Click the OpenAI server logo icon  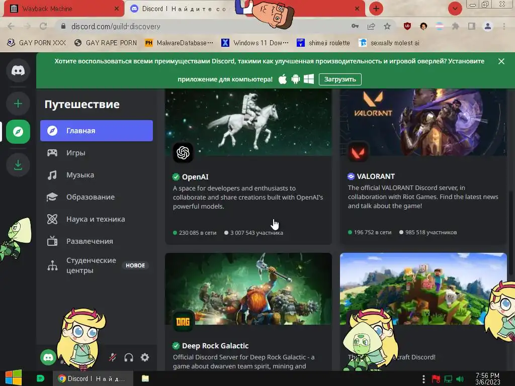click(x=183, y=153)
